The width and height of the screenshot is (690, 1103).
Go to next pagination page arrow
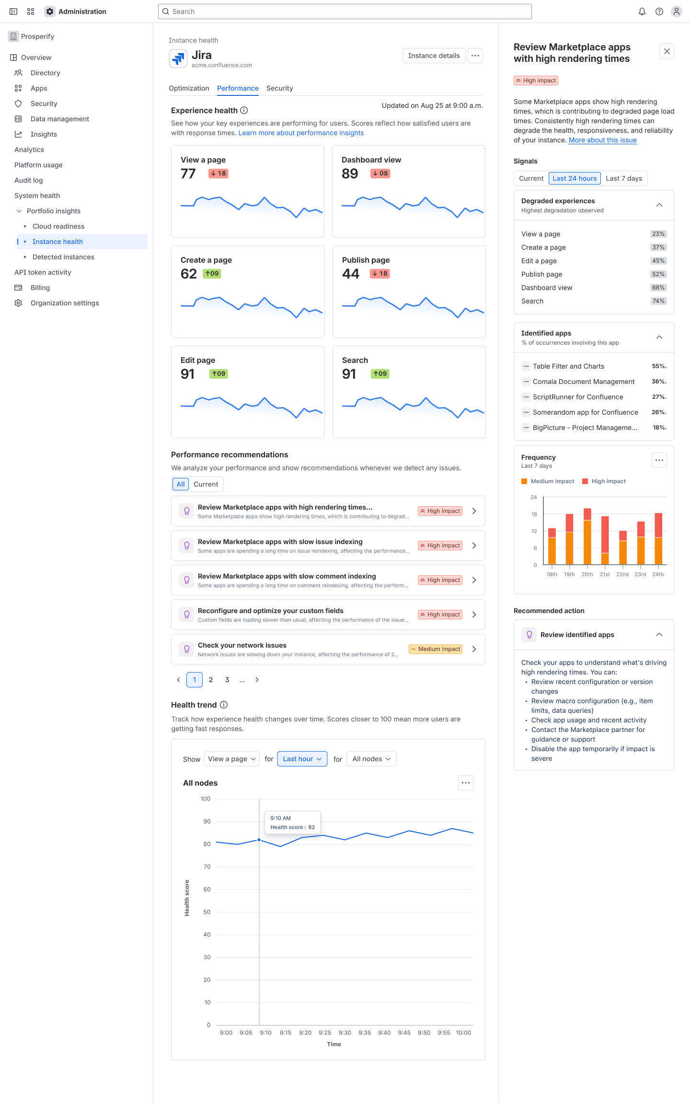tap(257, 680)
